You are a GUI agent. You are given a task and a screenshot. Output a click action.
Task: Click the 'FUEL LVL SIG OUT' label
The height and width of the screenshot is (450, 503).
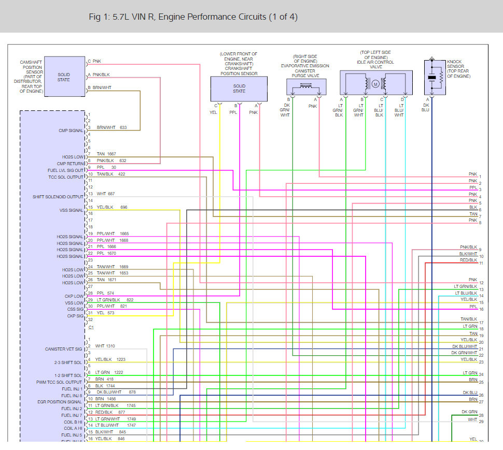[x=65, y=170]
